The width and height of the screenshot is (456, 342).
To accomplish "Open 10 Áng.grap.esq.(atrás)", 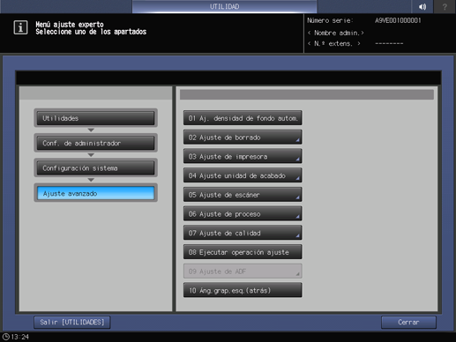I will pos(243,290).
